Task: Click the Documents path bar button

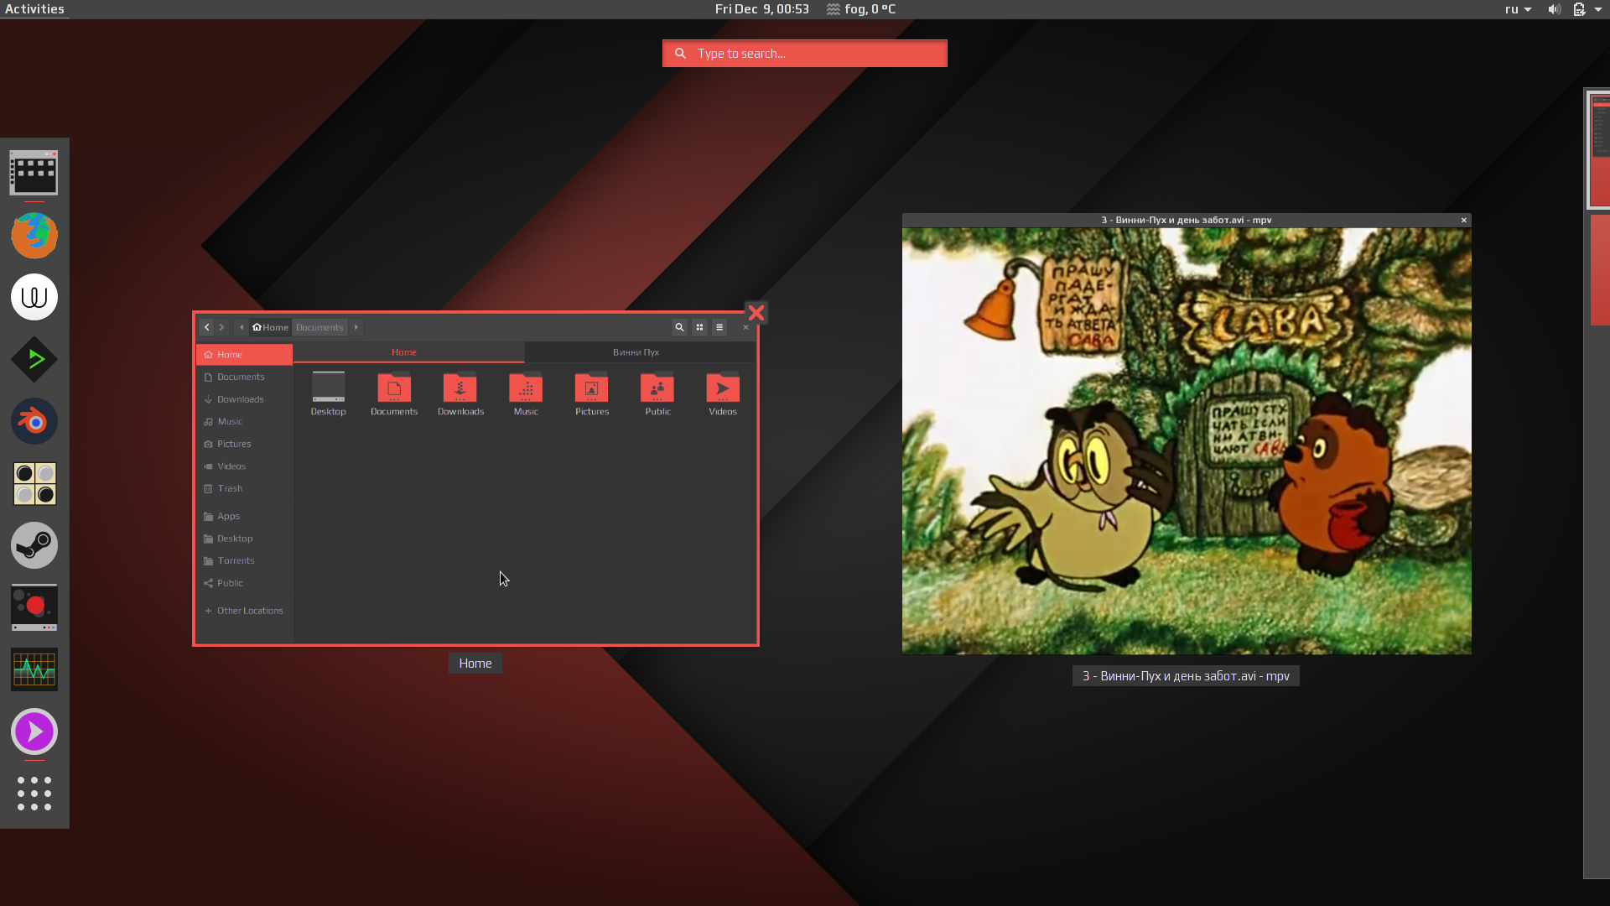Action: (x=319, y=327)
